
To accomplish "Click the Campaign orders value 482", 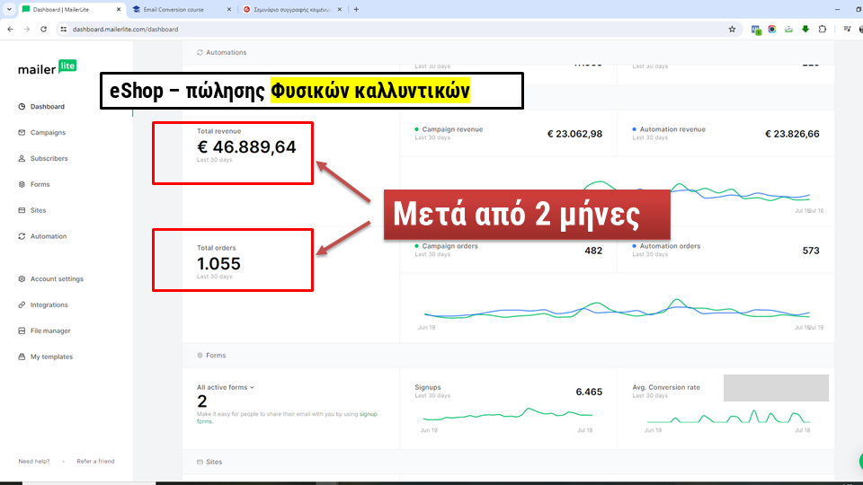I will (x=593, y=251).
